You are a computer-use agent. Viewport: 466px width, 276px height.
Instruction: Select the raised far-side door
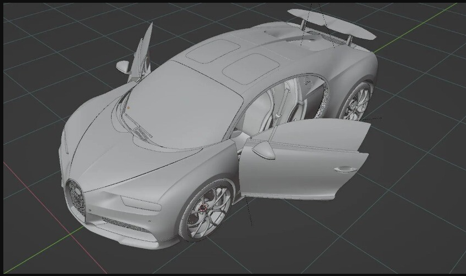coord(142,55)
